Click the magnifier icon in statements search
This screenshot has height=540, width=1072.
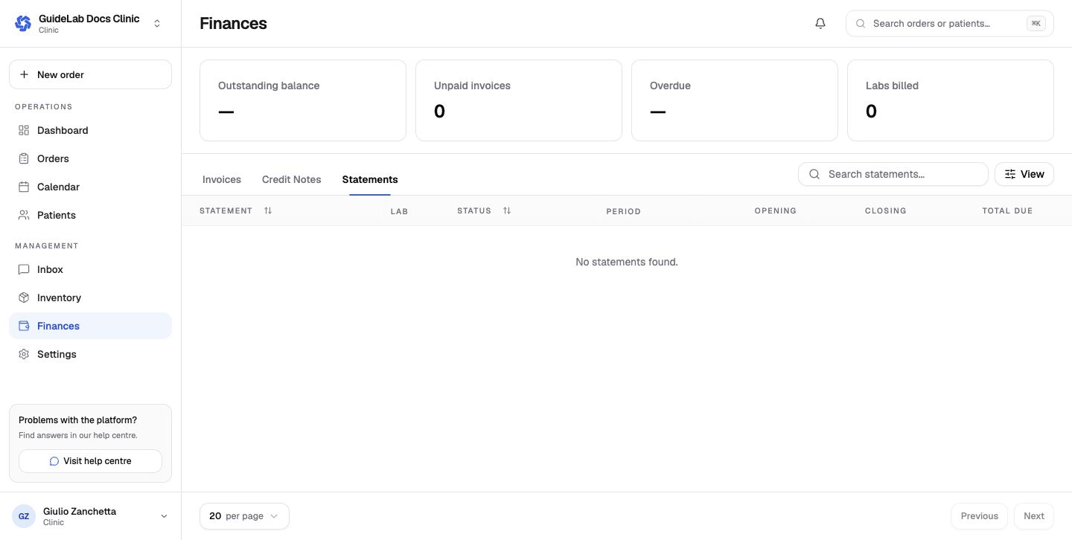tap(814, 174)
